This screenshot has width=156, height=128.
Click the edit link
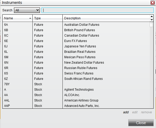[135, 112]
